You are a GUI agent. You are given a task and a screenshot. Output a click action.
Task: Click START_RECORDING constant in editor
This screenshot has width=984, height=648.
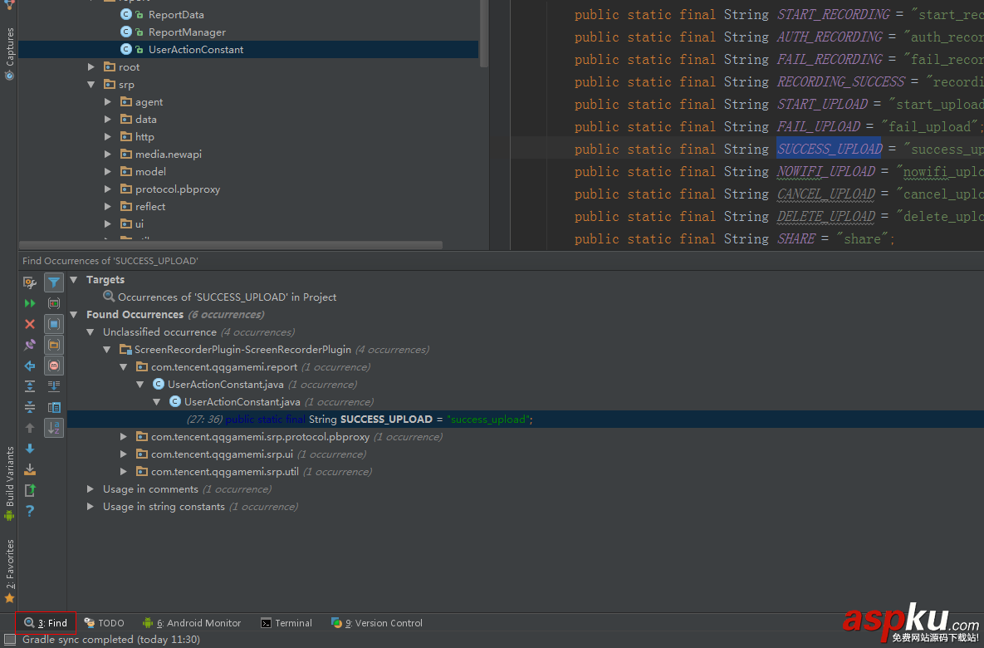tap(834, 14)
